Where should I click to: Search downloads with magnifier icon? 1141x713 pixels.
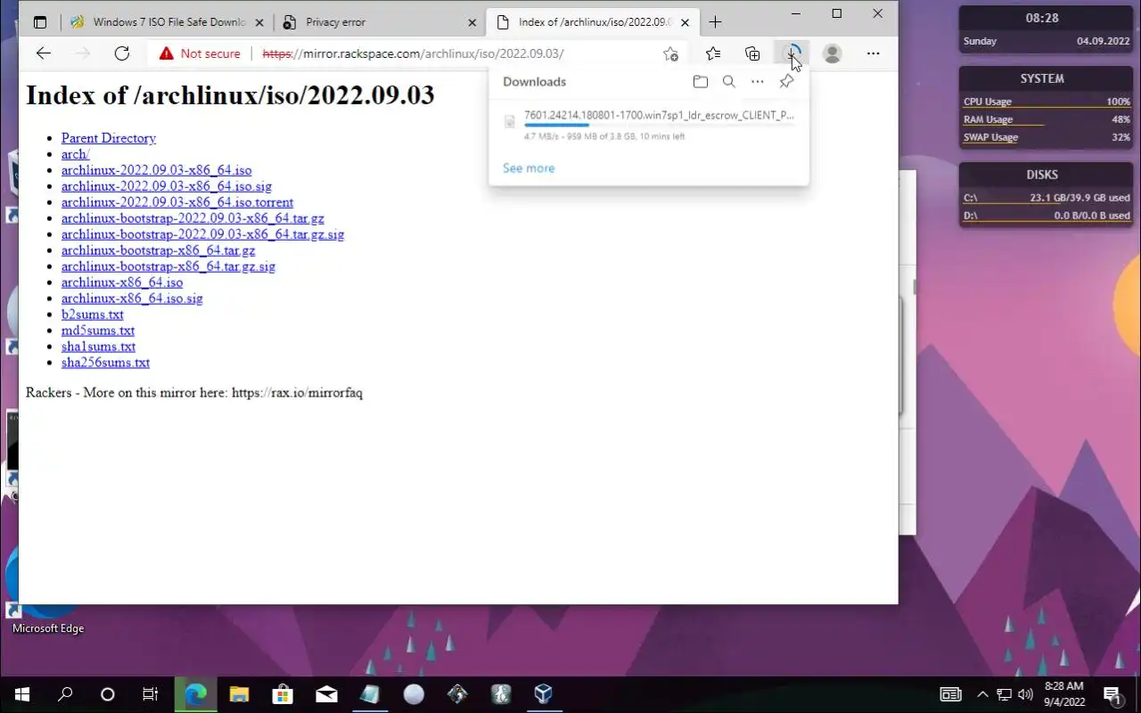(729, 82)
